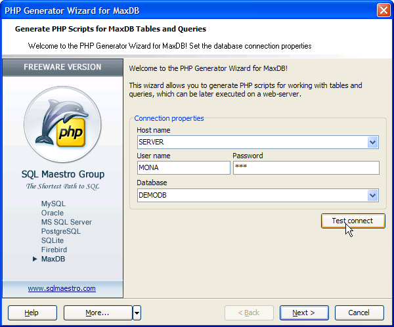Open the arrow menu beside More
Screen dimensions: 394x327
[x=137, y=313]
